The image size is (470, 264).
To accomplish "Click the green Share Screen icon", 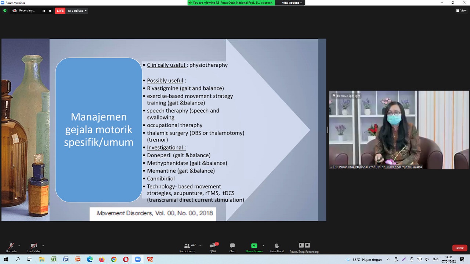I will click(254, 246).
